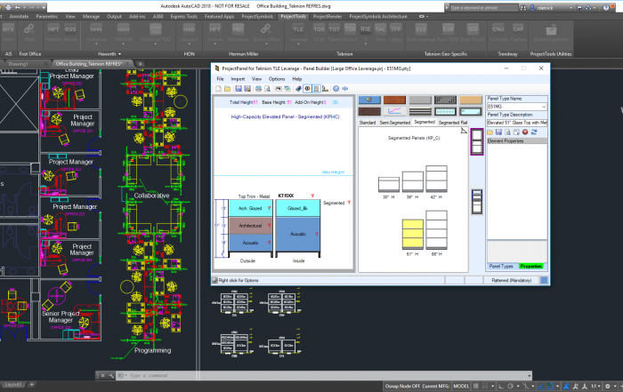Click the New file icon in ProjectPanel toolbar
The width and height of the screenshot is (623, 392).
[219, 89]
